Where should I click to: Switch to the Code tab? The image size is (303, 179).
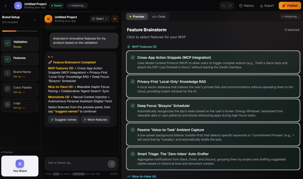159,16
